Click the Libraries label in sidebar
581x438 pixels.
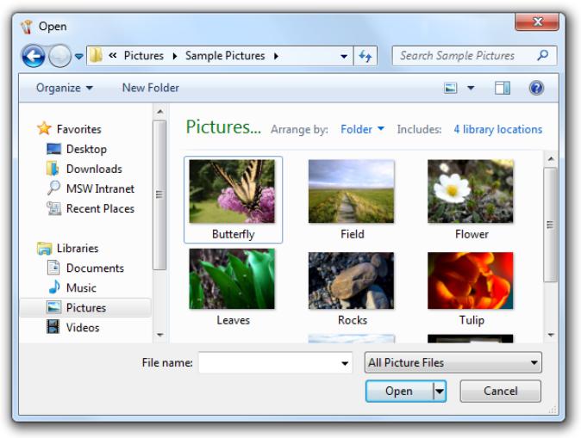(x=78, y=248)
